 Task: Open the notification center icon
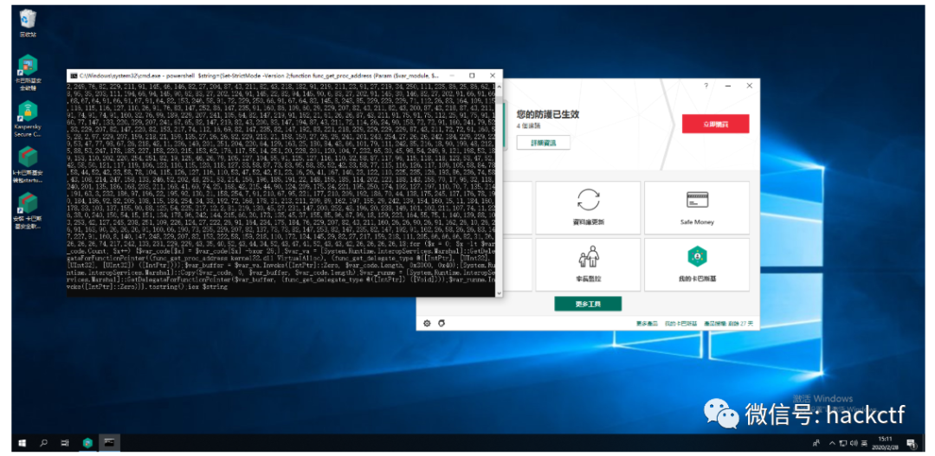[x=911, y=443]
